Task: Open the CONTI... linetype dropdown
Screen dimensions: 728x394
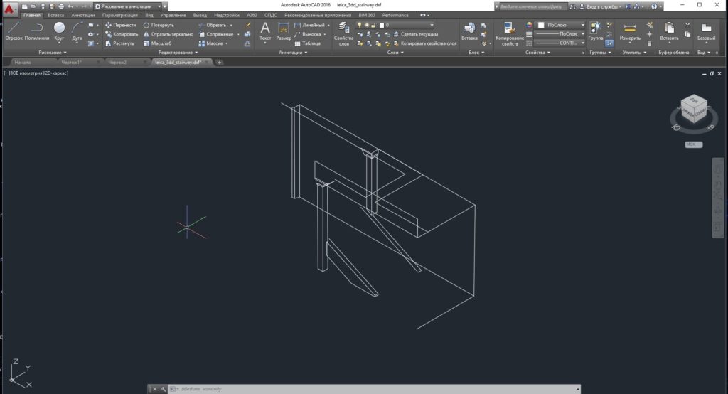Action: click(560, 43)
